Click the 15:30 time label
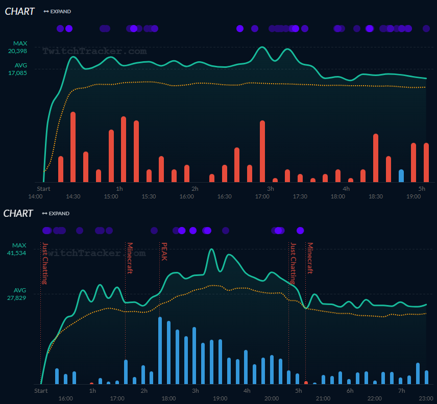 coord(149,196)
